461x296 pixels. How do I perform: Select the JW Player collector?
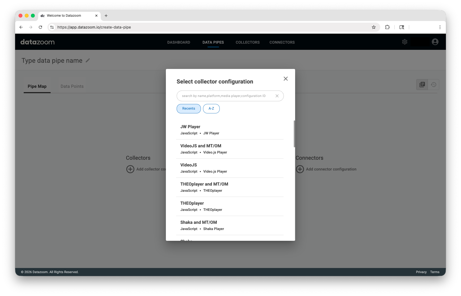pyautogui.click(x=230, y=130)
